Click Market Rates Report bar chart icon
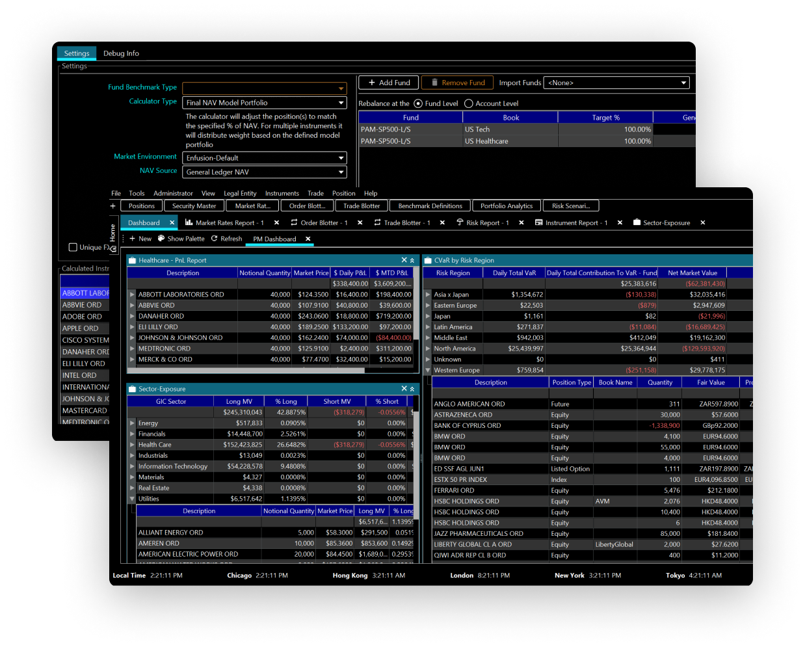Viewport: 805px width, 649px height. [189, 222]
